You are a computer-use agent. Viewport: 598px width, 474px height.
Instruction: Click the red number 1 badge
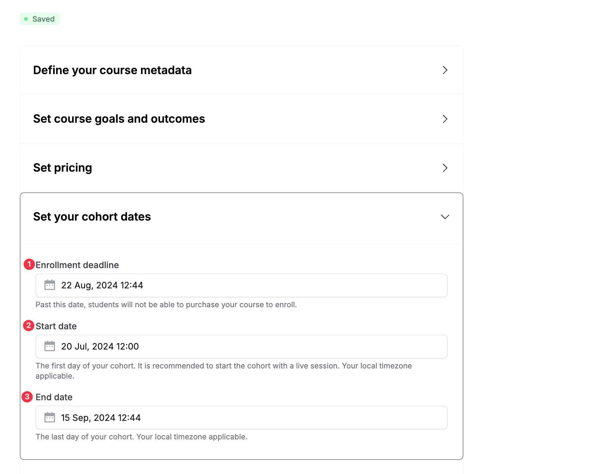[29, 264]
